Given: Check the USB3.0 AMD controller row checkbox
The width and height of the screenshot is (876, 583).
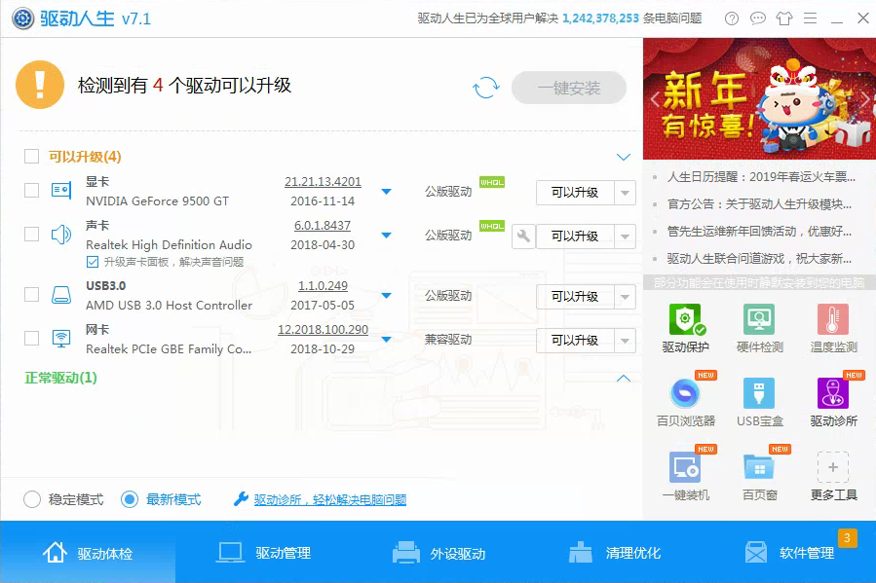Looking at the screenshot, I should pos(31,294).
